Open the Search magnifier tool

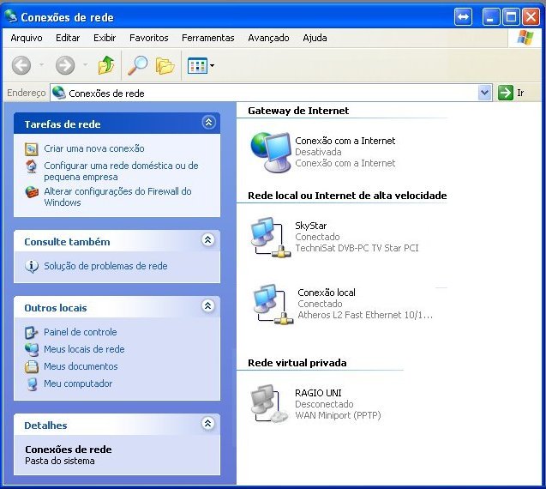pyautogui.click(x=137, y=65)
